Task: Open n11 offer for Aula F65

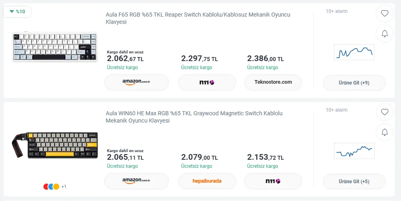Action: point(207,82)
